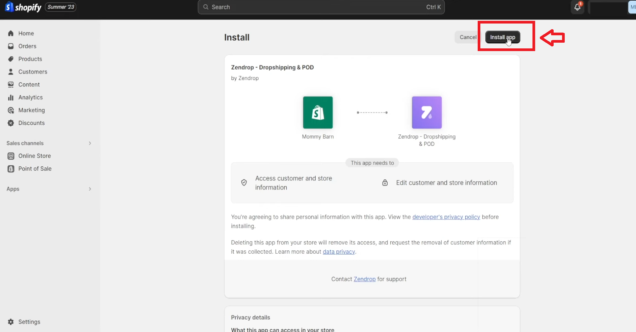
Task: Click the search magnifier icon
Action: point(206,7)
